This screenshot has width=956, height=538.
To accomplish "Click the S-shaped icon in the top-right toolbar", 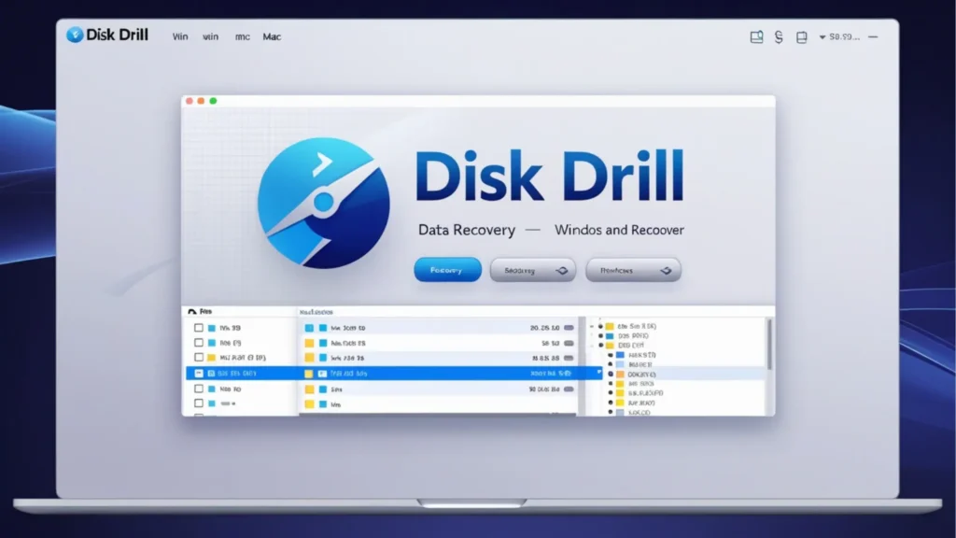I will (779, 37).
